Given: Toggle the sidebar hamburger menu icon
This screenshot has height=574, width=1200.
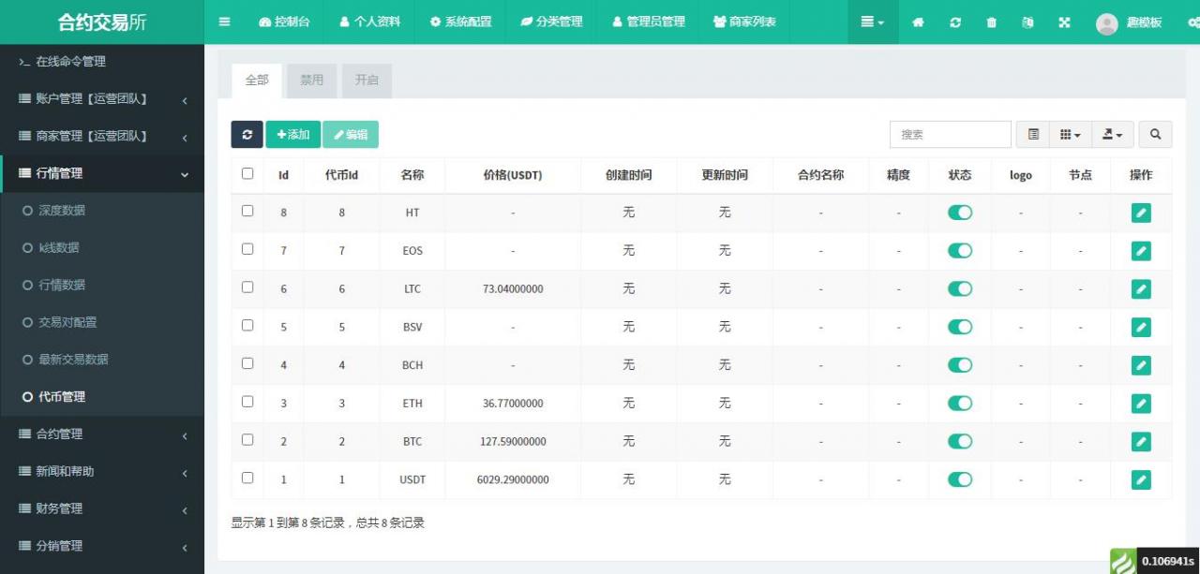Looking at the screenshot, I should (x=224, y=22).
